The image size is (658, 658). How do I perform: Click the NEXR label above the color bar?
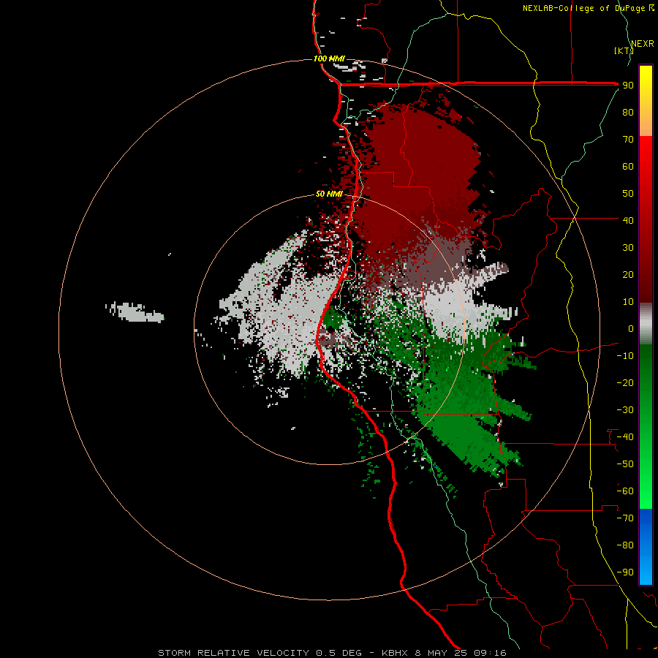(643, 44)
